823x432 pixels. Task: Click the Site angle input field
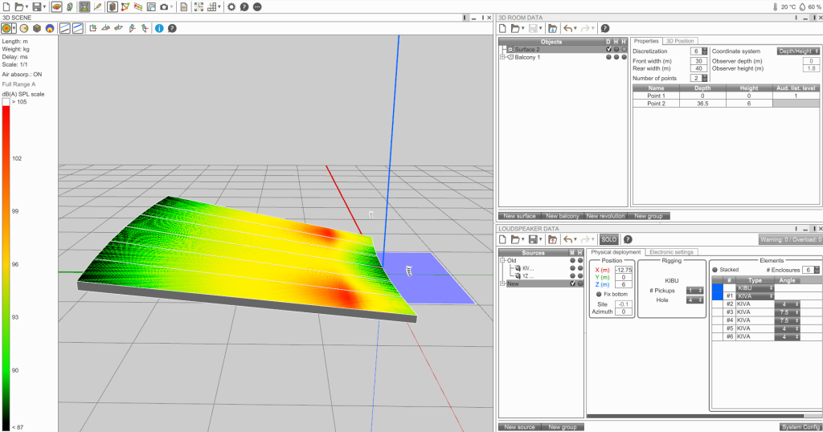coord(624,304)
